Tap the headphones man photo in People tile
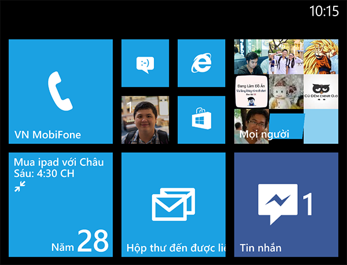Image resolution: width=347 pixels, height=265 pixels. click(x=251, y=56)
